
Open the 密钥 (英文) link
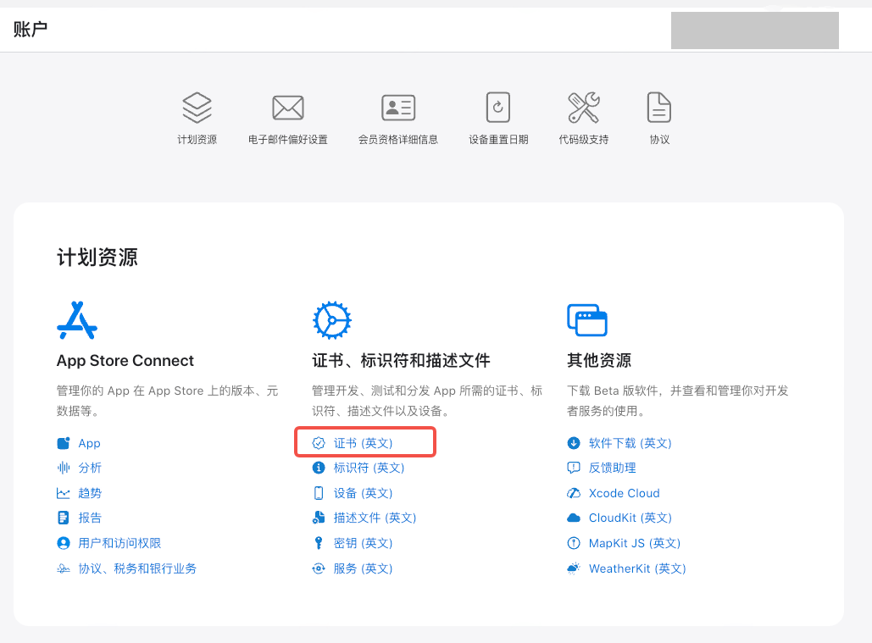point(364,543)
